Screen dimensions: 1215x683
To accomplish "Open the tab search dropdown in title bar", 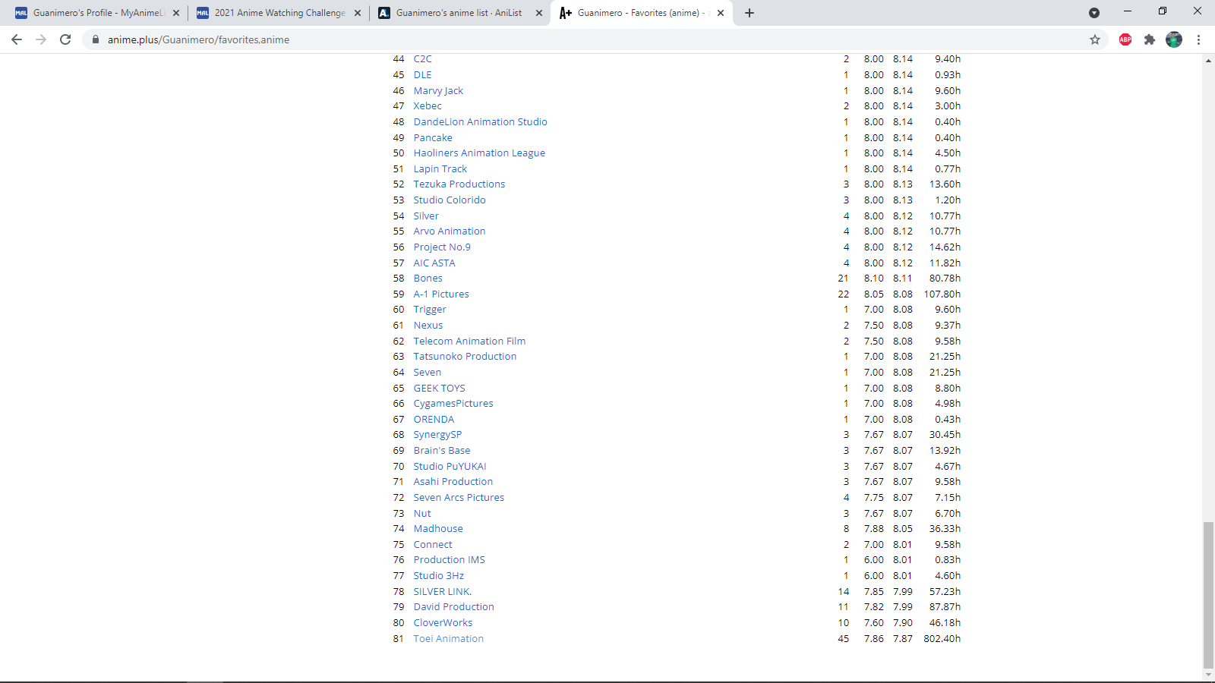I will (x=1093, y=13).
